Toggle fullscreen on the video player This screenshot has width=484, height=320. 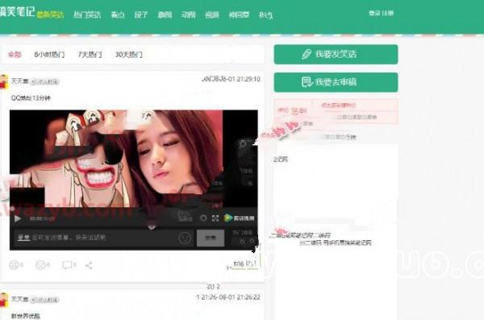click(x=215, y=218)
